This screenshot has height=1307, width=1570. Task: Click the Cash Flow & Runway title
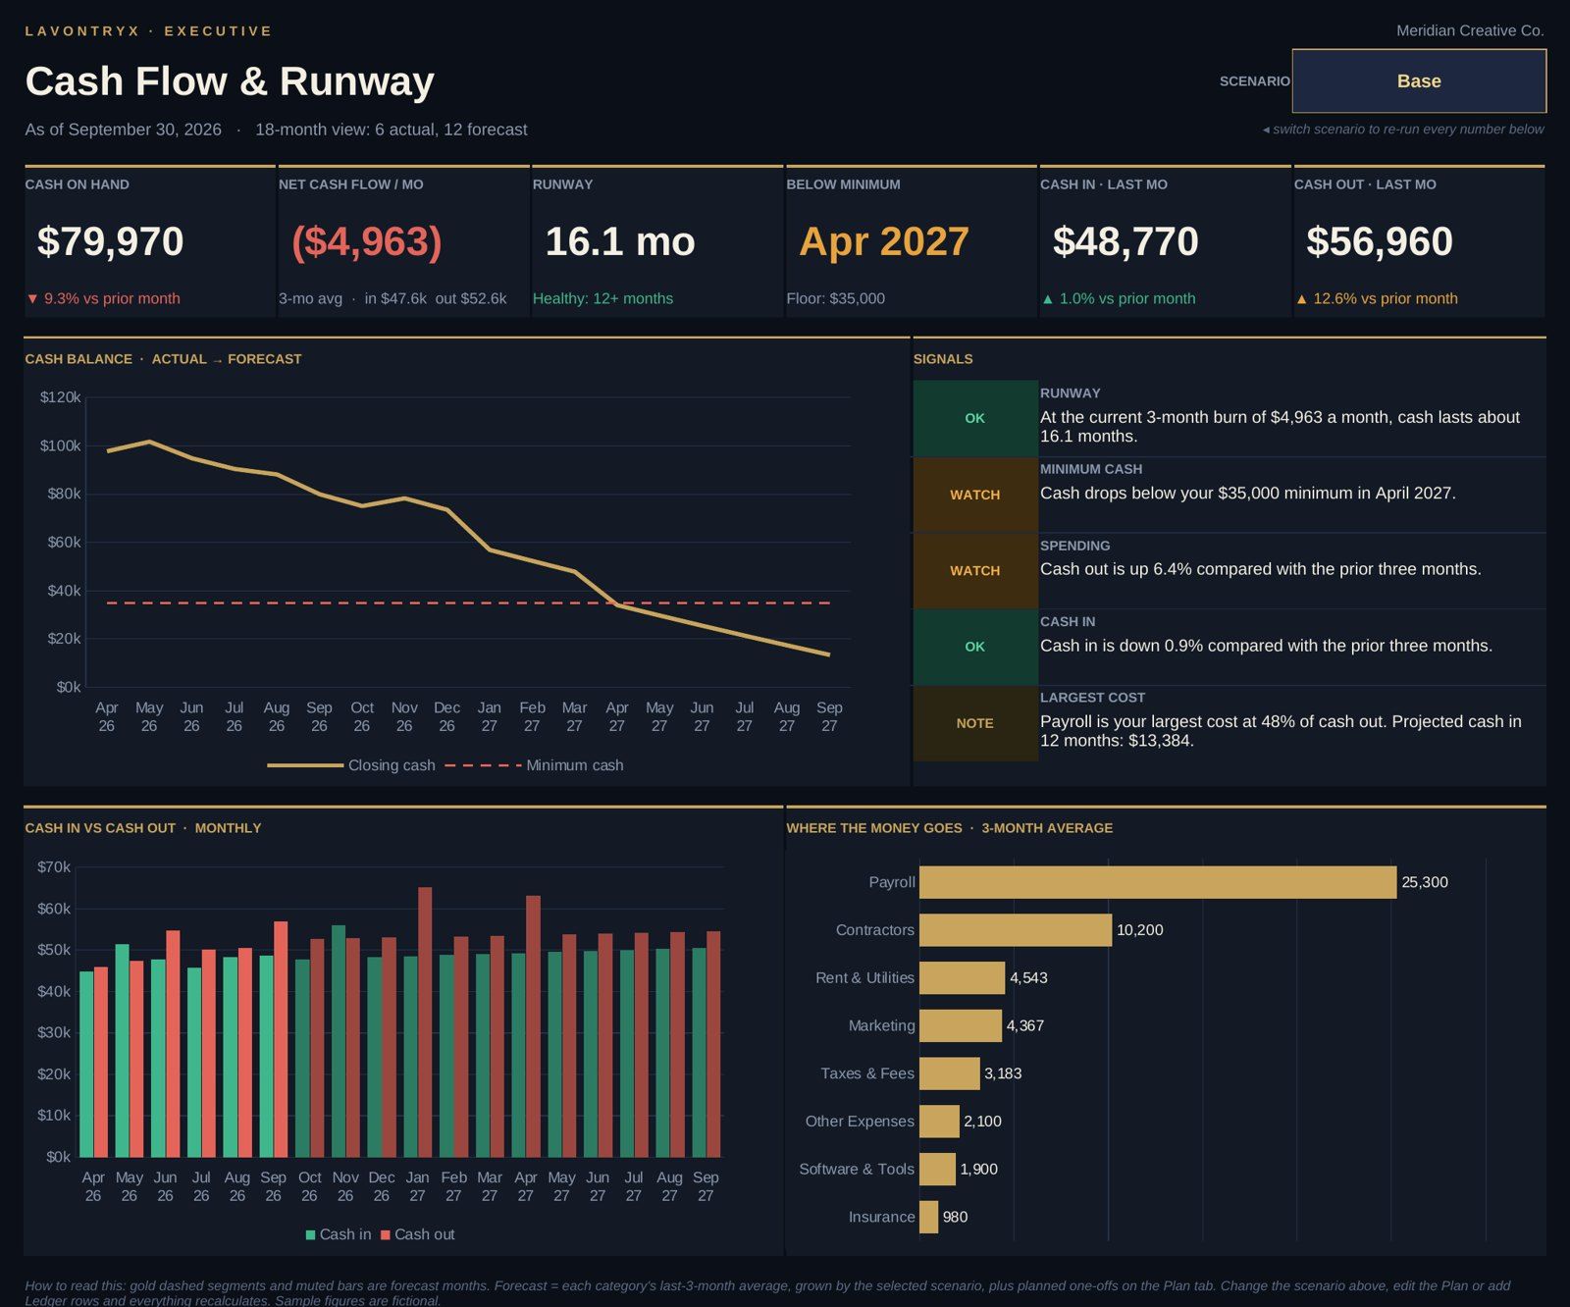(x=230, y=81)
